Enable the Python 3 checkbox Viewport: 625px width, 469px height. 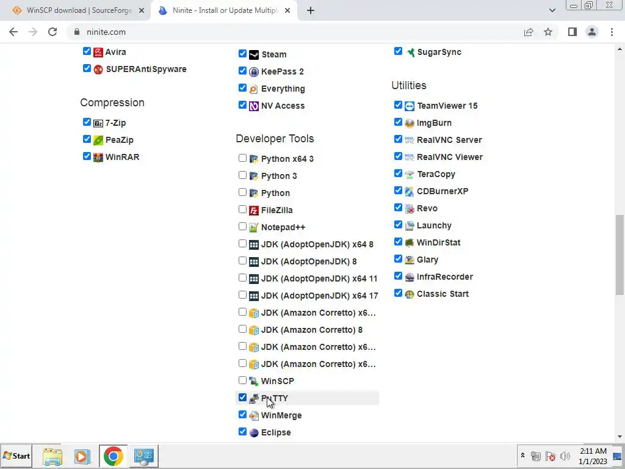[x=242, y=175]
